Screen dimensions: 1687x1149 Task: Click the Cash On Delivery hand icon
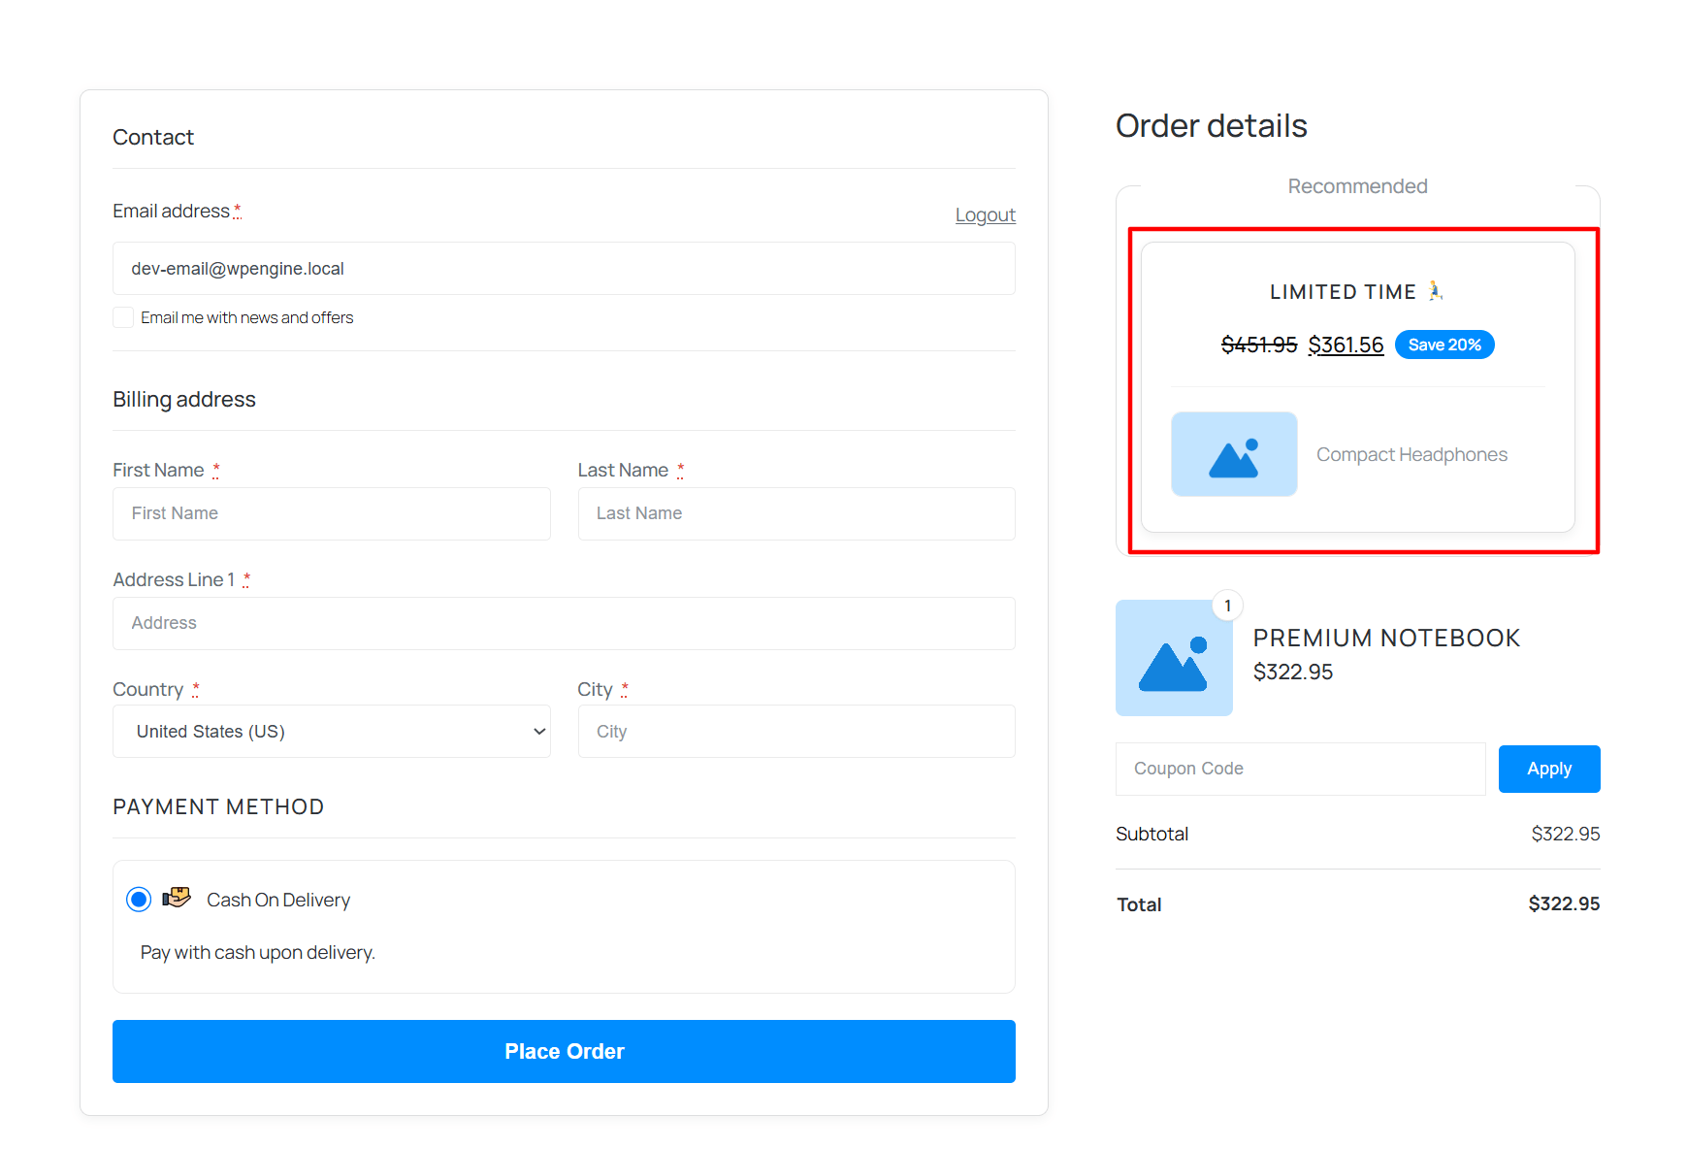pos(177,898)
